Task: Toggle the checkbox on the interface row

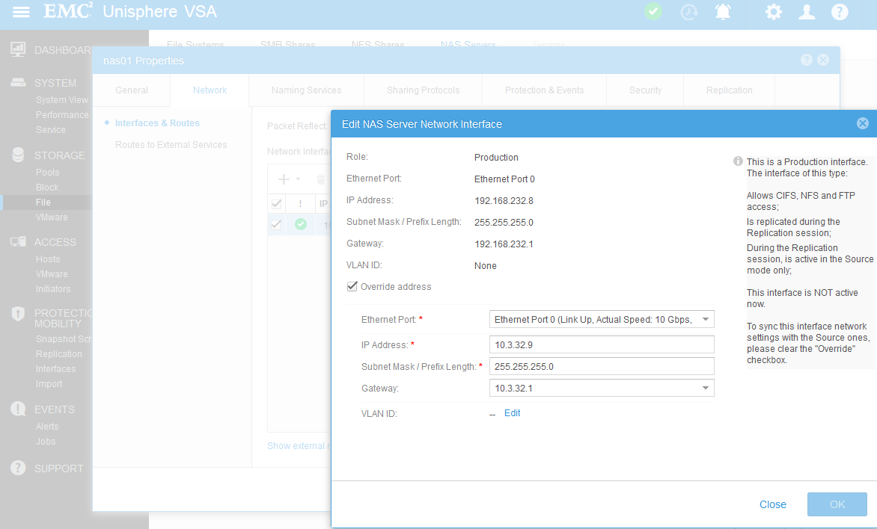Action: [277, 224]
